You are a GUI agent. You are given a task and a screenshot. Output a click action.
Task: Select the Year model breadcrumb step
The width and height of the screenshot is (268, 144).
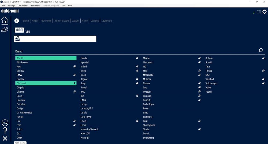coord(46,21)
